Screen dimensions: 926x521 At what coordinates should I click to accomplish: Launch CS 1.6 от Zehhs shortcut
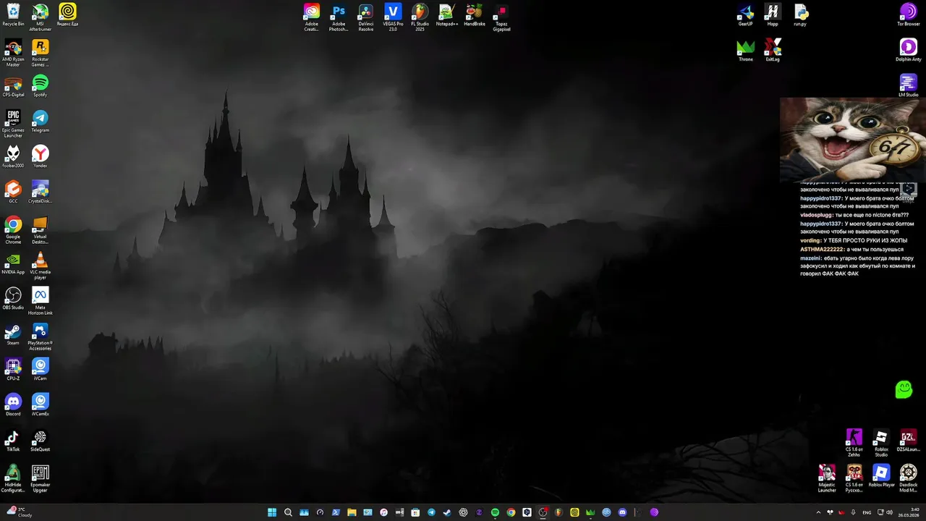(854, 443)
